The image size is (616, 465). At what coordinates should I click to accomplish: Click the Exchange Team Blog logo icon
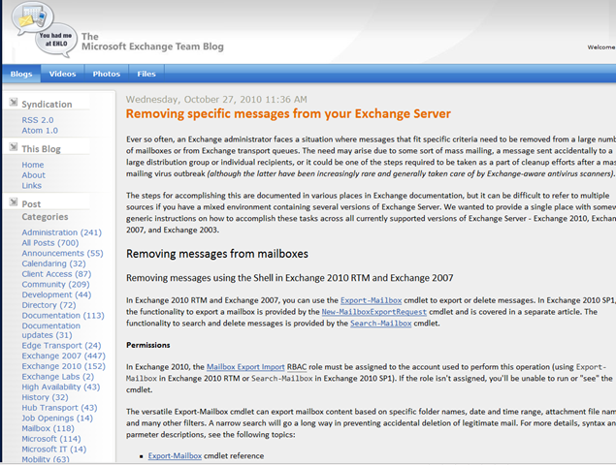tap(44, 29)
